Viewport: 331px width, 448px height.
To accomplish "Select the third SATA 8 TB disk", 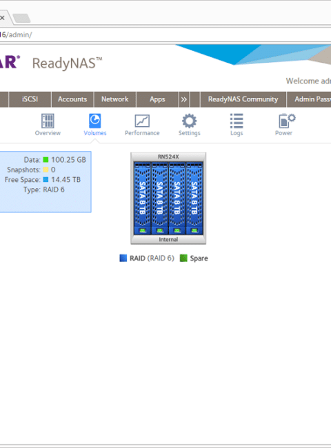I will pyautogui.click(x=177, y=198).
